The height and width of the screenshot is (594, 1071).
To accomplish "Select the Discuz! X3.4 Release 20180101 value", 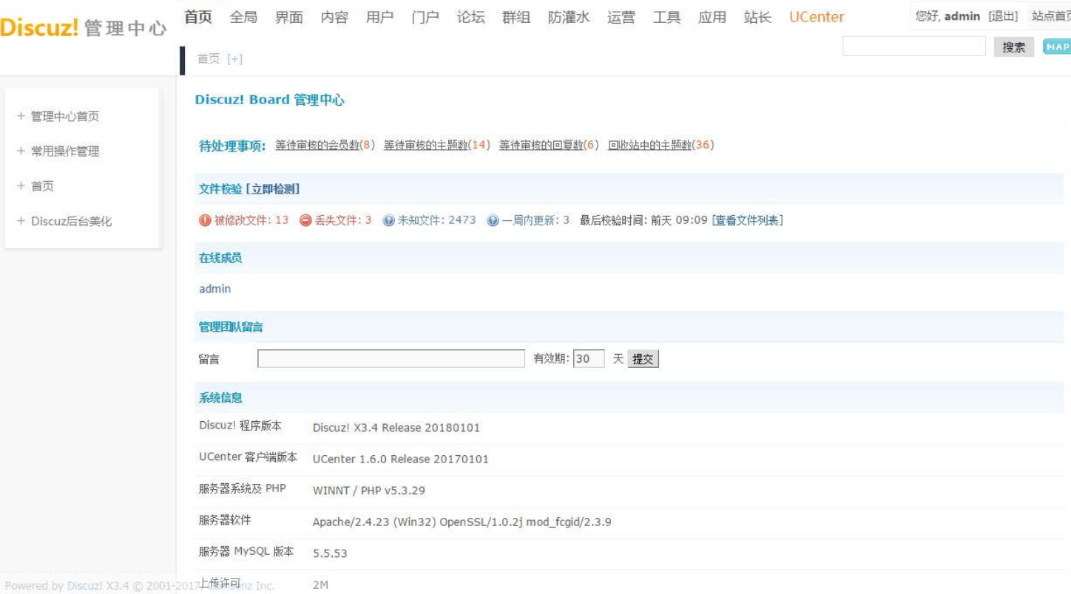I will coord(396,428).
